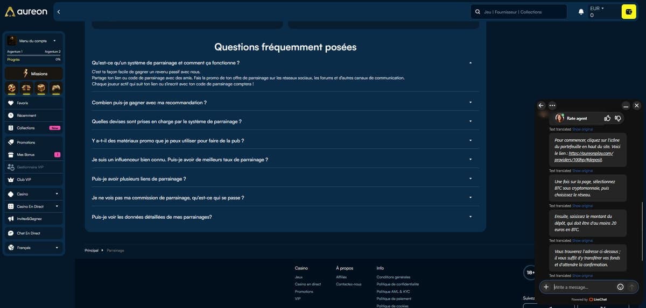This screenshot has height=308, width=646.
Task: Open the Casino en direct footer link
Action: click(308, 284)
